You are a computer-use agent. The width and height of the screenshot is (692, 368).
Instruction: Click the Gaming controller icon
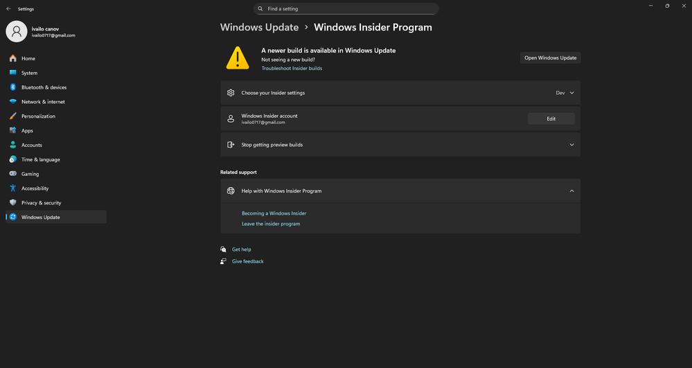(x=12, y=174)
